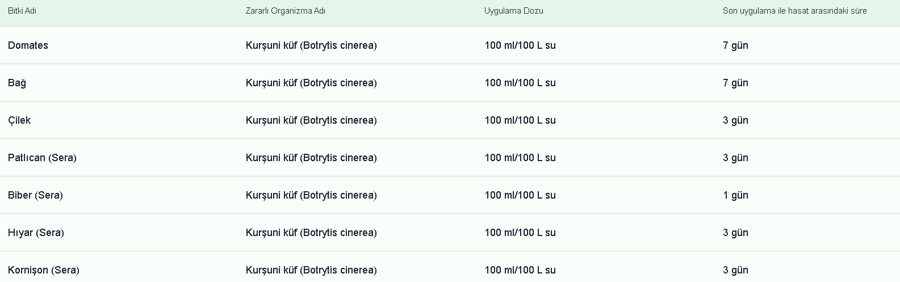The width and height of the screenshot is (900, 282).
Task: Click the harvest interval column header
Action: 794,11
